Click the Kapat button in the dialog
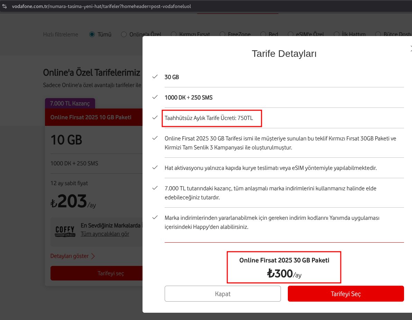 click(x=222, y=294)
